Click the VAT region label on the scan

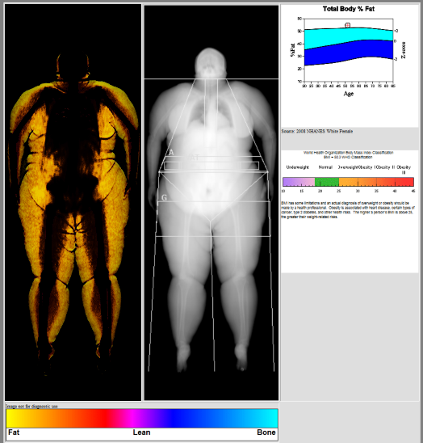[x=192, y=158]
